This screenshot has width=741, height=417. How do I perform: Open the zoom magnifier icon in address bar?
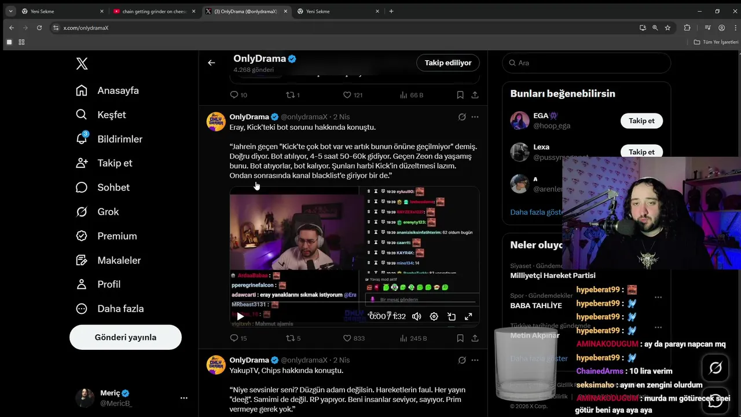655,27
